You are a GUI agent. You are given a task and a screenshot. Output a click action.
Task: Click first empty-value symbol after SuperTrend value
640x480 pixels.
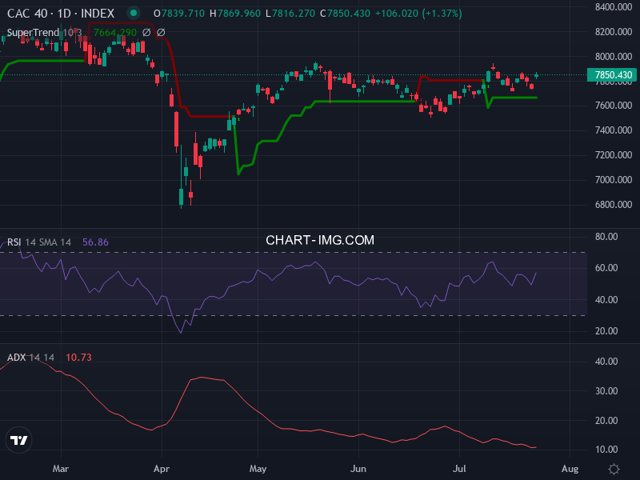coord(146,32)
